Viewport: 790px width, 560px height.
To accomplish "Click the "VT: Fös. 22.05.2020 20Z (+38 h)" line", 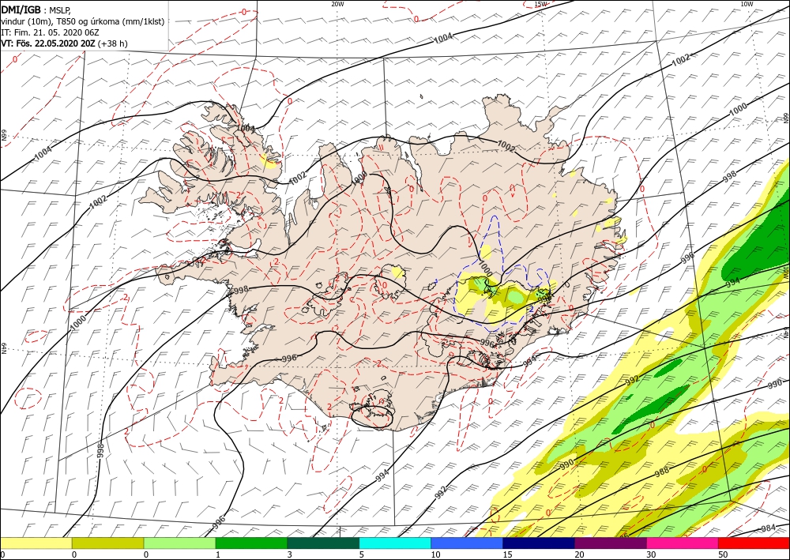I will [x=65, y=43].
